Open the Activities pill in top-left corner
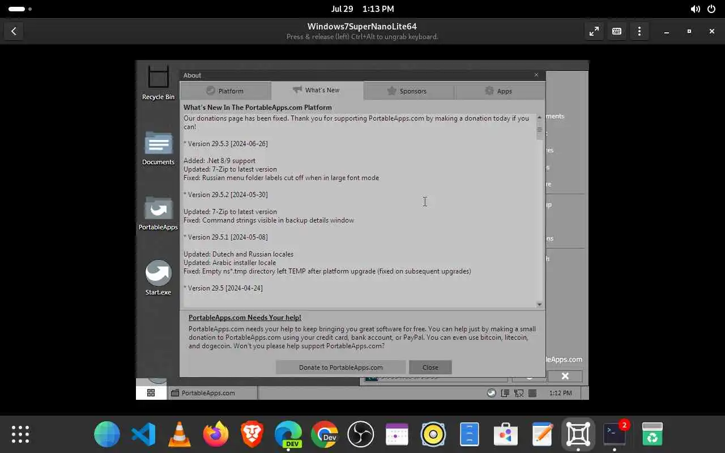This screenshot has height=453, width=725. click(20, 9)
